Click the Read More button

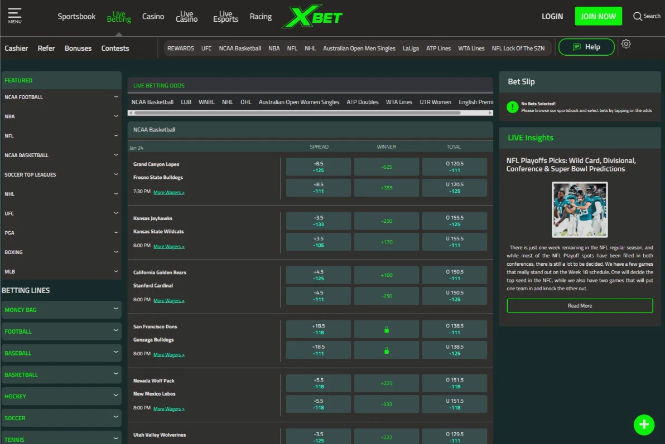click(580, 306)
